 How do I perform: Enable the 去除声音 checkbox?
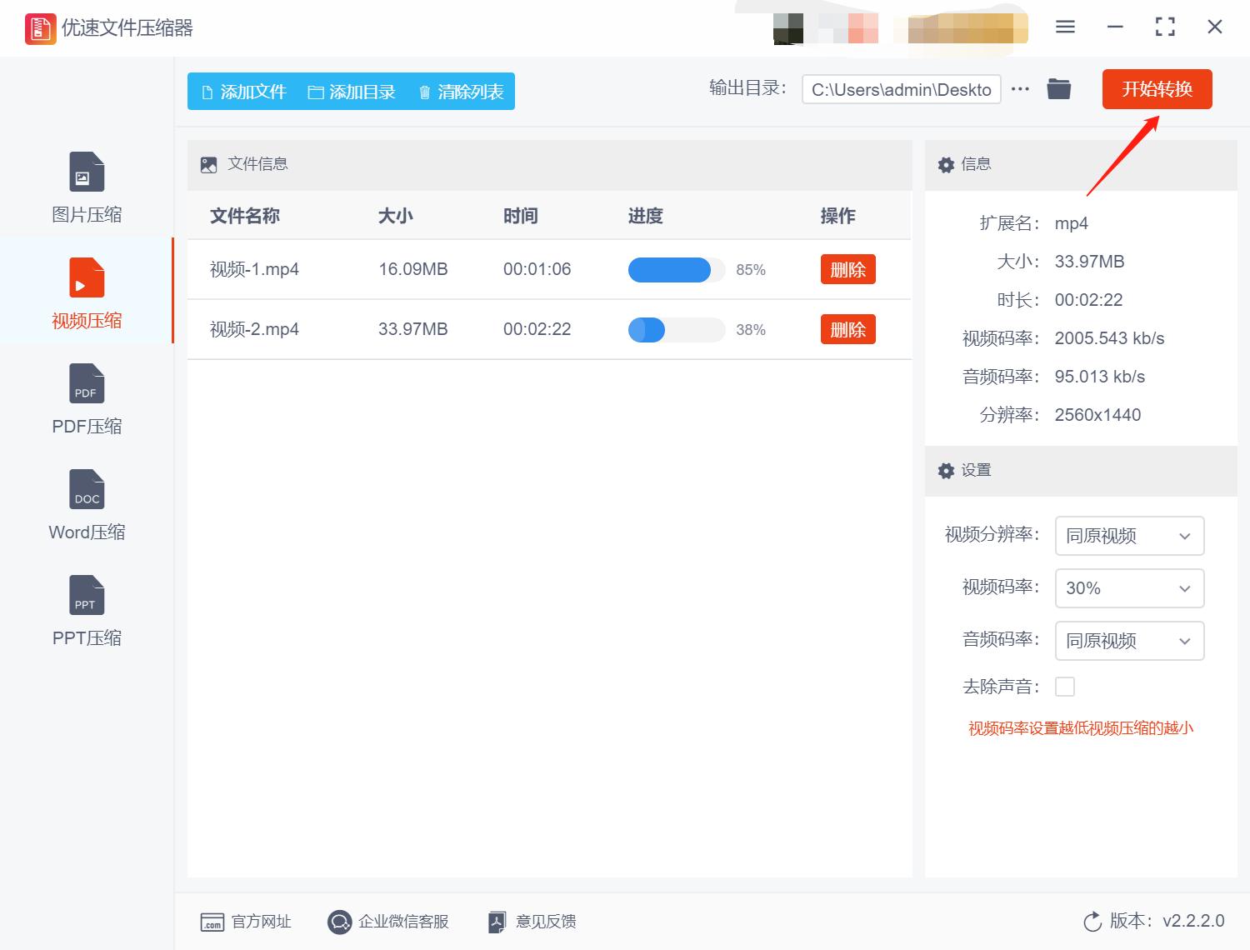(x=1065, y=686)
